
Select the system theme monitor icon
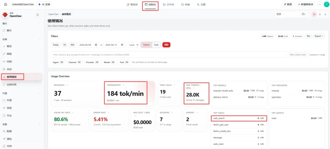pos(314,14)
